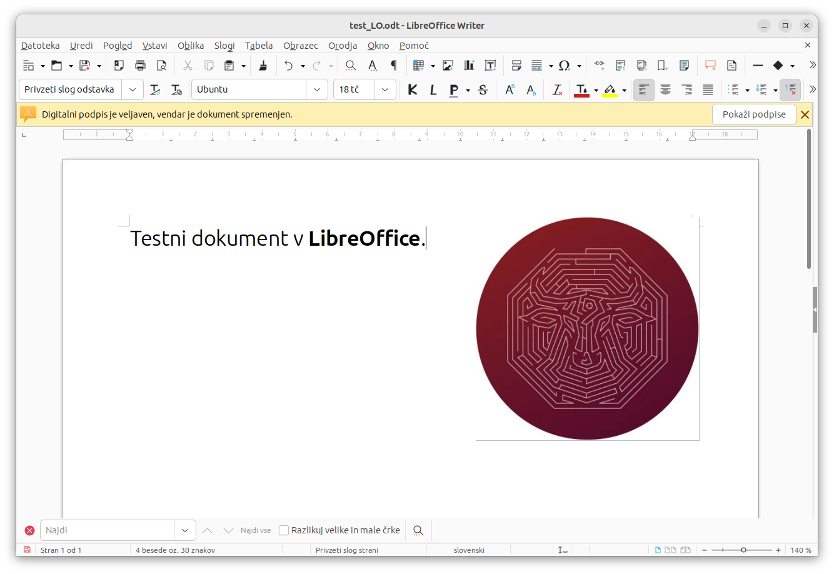Click the Open file folder icon
Screen dimensions: 834x574
(x=57, y=65)
